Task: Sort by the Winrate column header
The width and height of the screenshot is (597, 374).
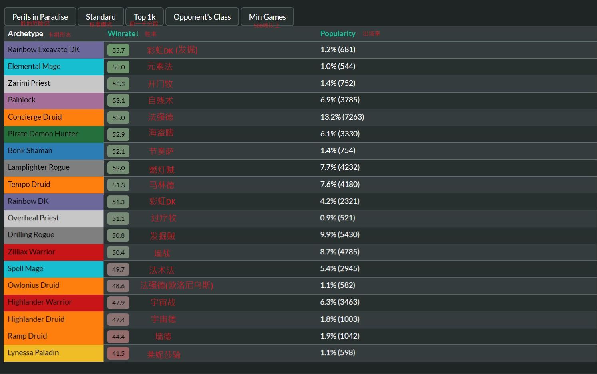Action: click(x=123, y=34)
